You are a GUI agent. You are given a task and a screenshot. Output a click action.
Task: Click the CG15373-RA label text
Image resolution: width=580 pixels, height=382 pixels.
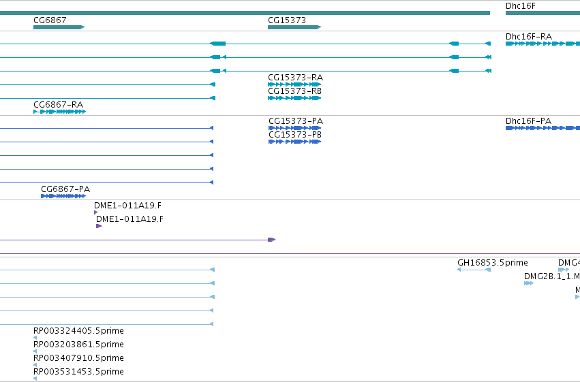click(296, 78)
